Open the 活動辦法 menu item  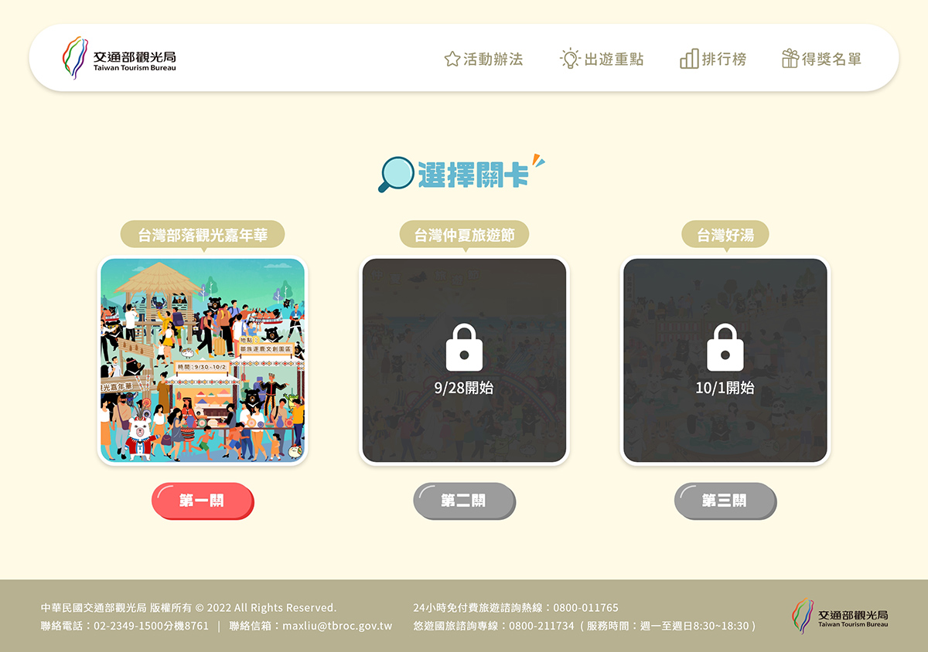click(484, 59)
